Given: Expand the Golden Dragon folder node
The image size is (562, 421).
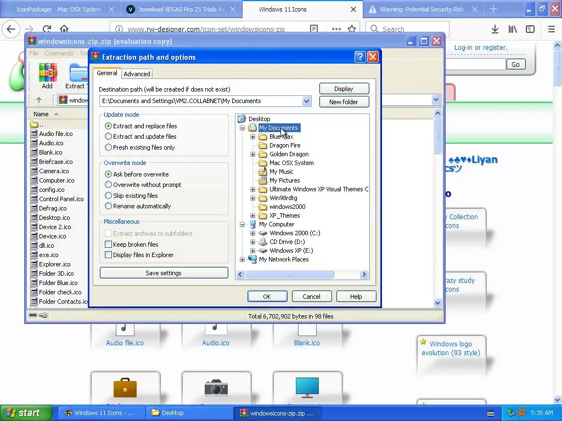Looking at the screenshot, I should click(252, 154).
